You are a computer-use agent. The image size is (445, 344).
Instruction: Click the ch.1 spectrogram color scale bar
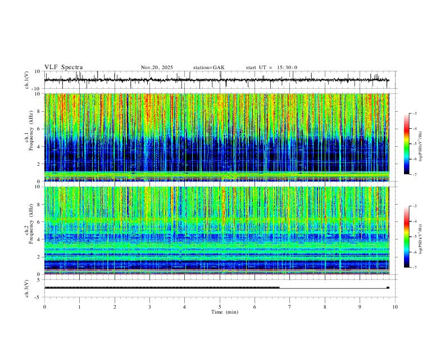pyautogui.click(x=406, y=144)
